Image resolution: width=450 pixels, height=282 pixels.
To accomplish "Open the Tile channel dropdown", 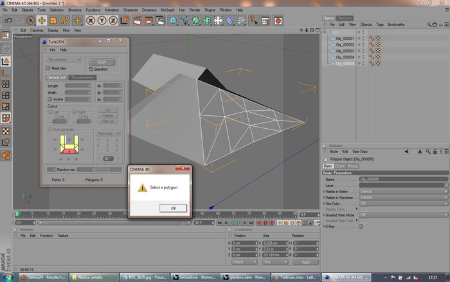I will point(64,59).
